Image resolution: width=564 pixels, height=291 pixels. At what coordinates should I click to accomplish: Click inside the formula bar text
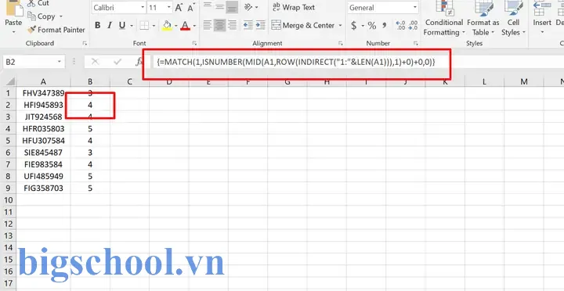[296, 62]
